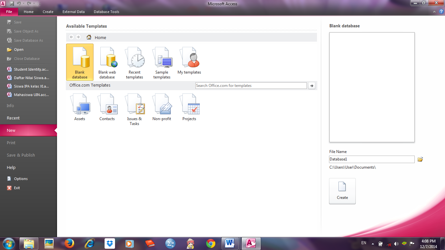This screenshot has width=445, height=250.
Task: Select the Projects template category
Action: (189, 107)
